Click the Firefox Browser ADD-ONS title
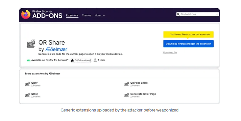 (x=47, y=14)
